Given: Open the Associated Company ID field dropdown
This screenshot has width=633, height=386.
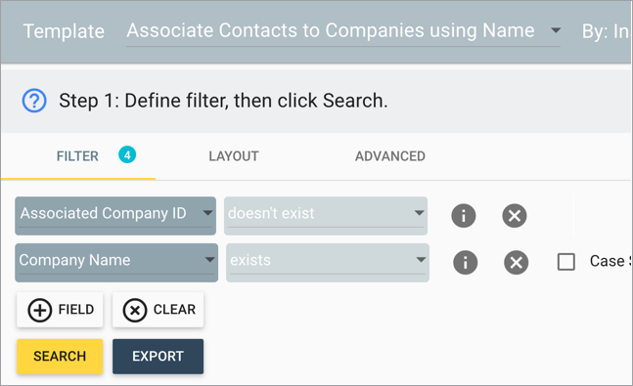Looking at the screenshot, I should coord(115,216).
